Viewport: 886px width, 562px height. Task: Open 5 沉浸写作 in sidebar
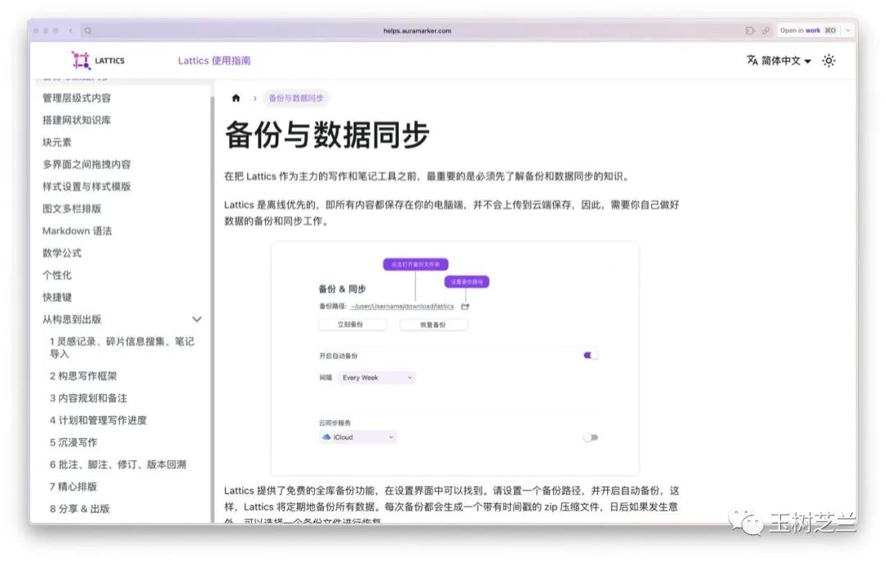(x=74, y=441)
